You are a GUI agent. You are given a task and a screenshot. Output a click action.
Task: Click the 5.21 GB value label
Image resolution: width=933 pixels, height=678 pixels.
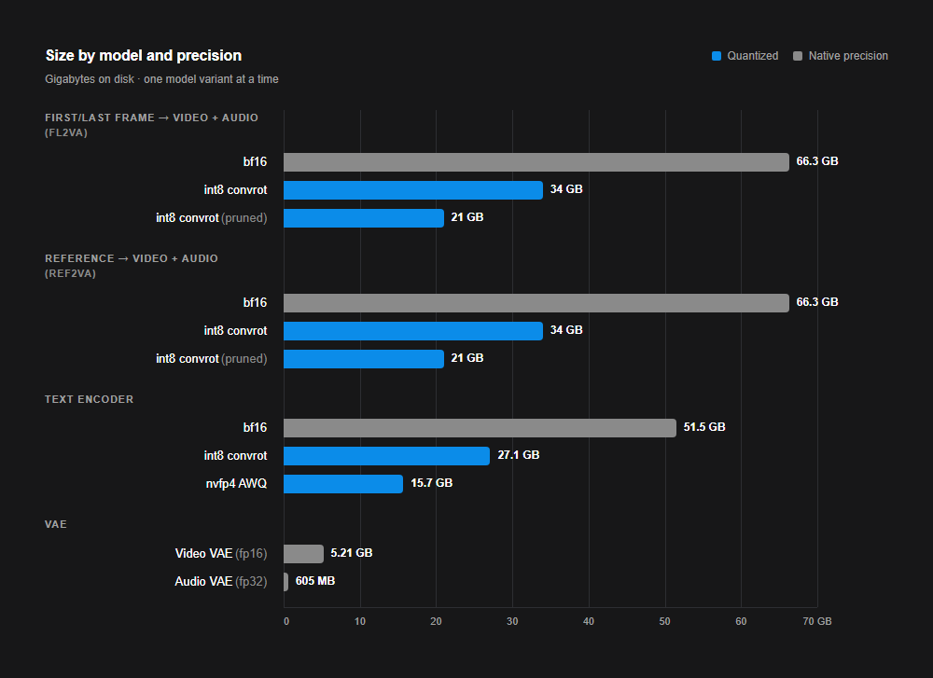[351, 553]
